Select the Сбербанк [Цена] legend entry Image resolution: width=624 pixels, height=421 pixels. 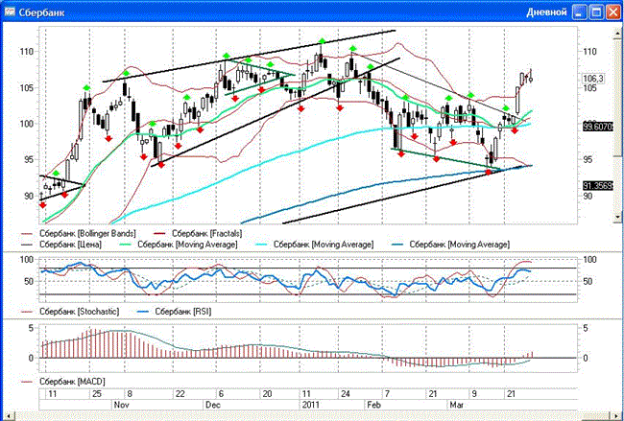click(x=61, y=245)
